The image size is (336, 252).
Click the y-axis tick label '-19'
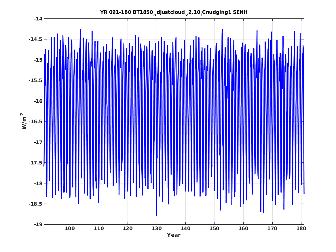(x=38, y=225)
